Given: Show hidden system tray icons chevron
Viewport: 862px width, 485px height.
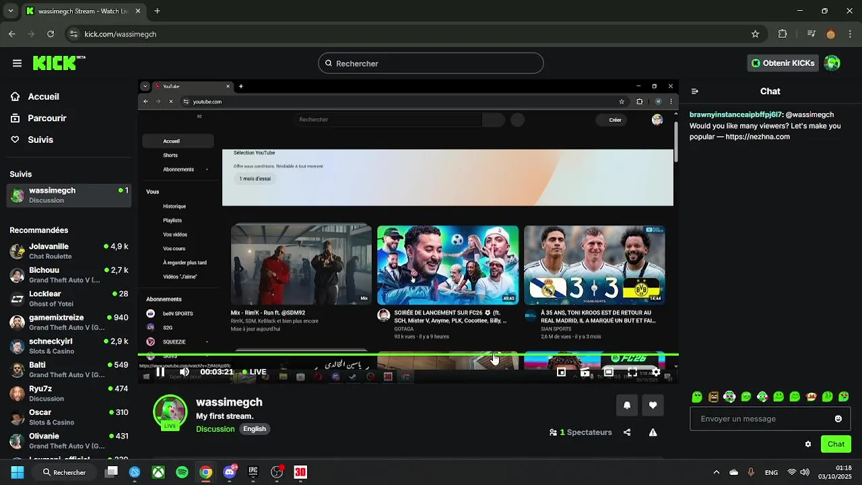Looking at the screenshot, I should tap(716, 472).
